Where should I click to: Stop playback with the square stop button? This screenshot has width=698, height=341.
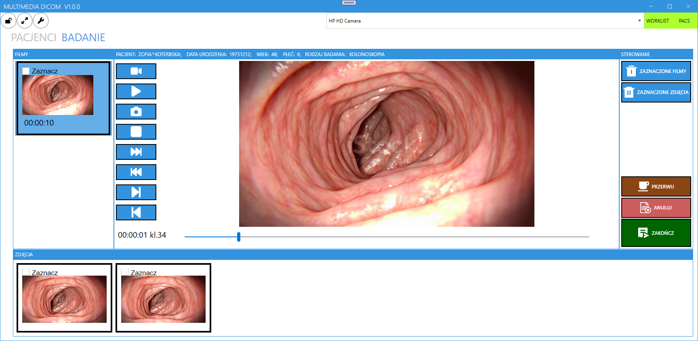[x=136, y=132]
